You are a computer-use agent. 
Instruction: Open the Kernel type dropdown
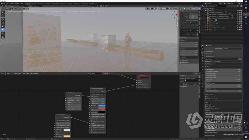pyautogui.click(x=228, y=61)
